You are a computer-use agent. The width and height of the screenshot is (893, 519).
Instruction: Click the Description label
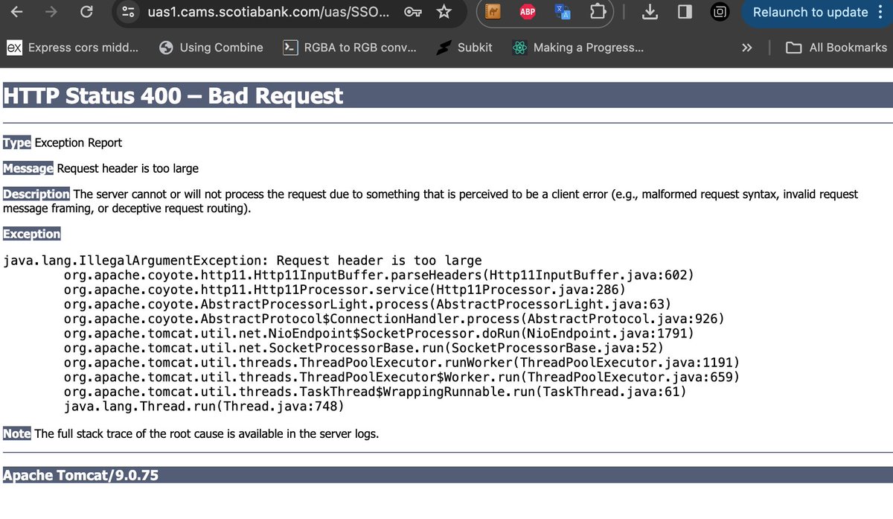[x=36, y=194]
